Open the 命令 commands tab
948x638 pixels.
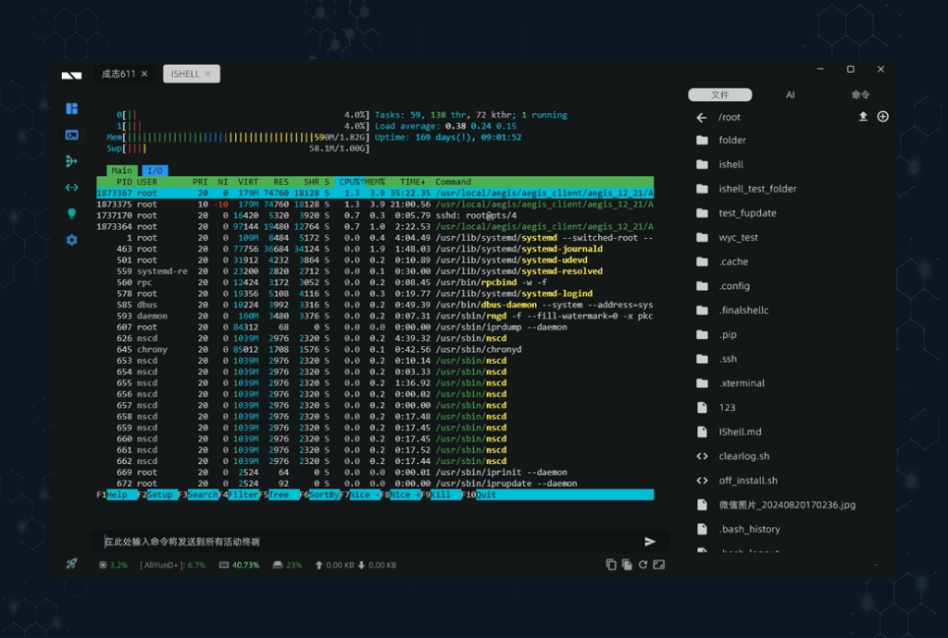[860, 94]
